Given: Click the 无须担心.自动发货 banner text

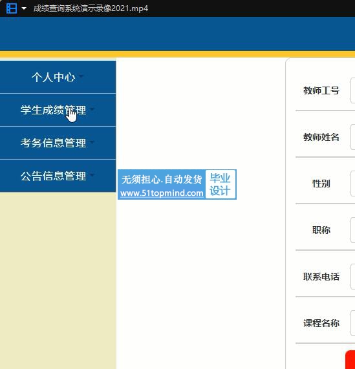Looking at the screenshot, I should click(162, 179).
